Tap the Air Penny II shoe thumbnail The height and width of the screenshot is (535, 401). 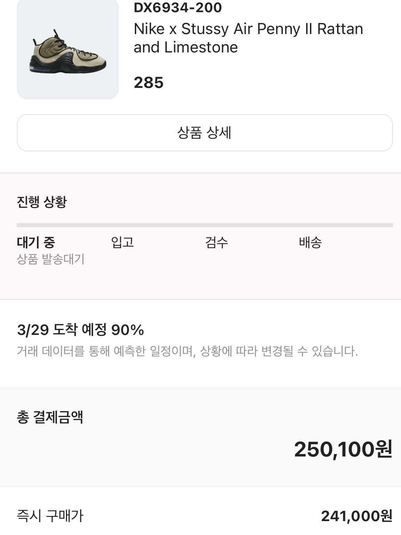(68, 50)
